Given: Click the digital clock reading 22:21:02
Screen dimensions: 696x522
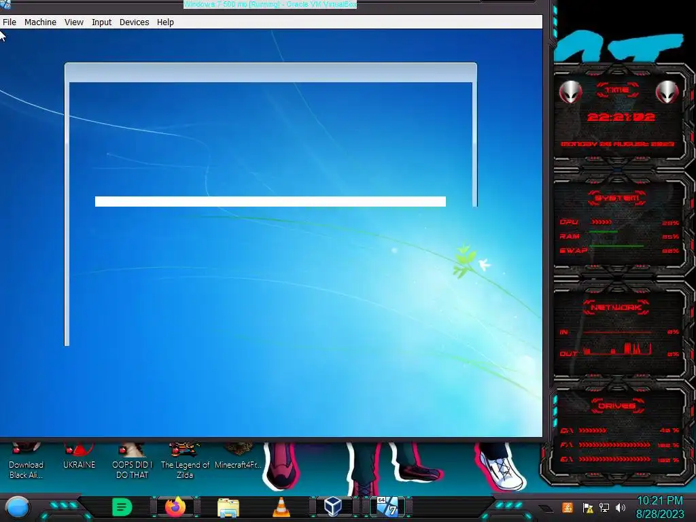Looking at the screenshot, I should point(621,117).
